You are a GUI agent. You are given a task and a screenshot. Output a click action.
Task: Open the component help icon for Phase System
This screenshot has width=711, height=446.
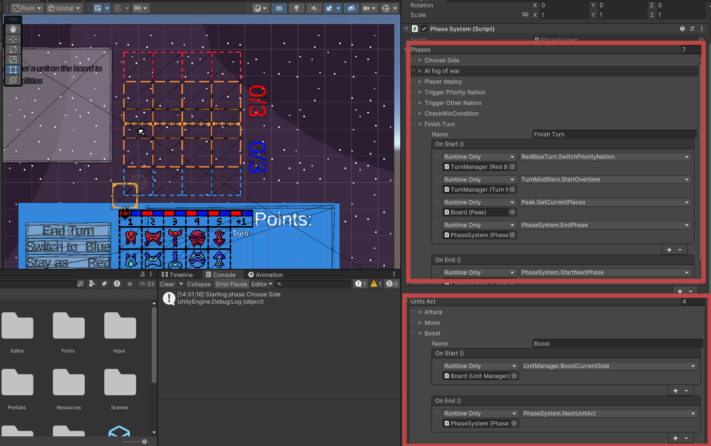coord(682,29)
